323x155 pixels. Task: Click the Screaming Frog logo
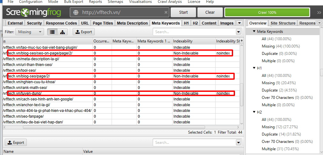[x=33, y=12]
